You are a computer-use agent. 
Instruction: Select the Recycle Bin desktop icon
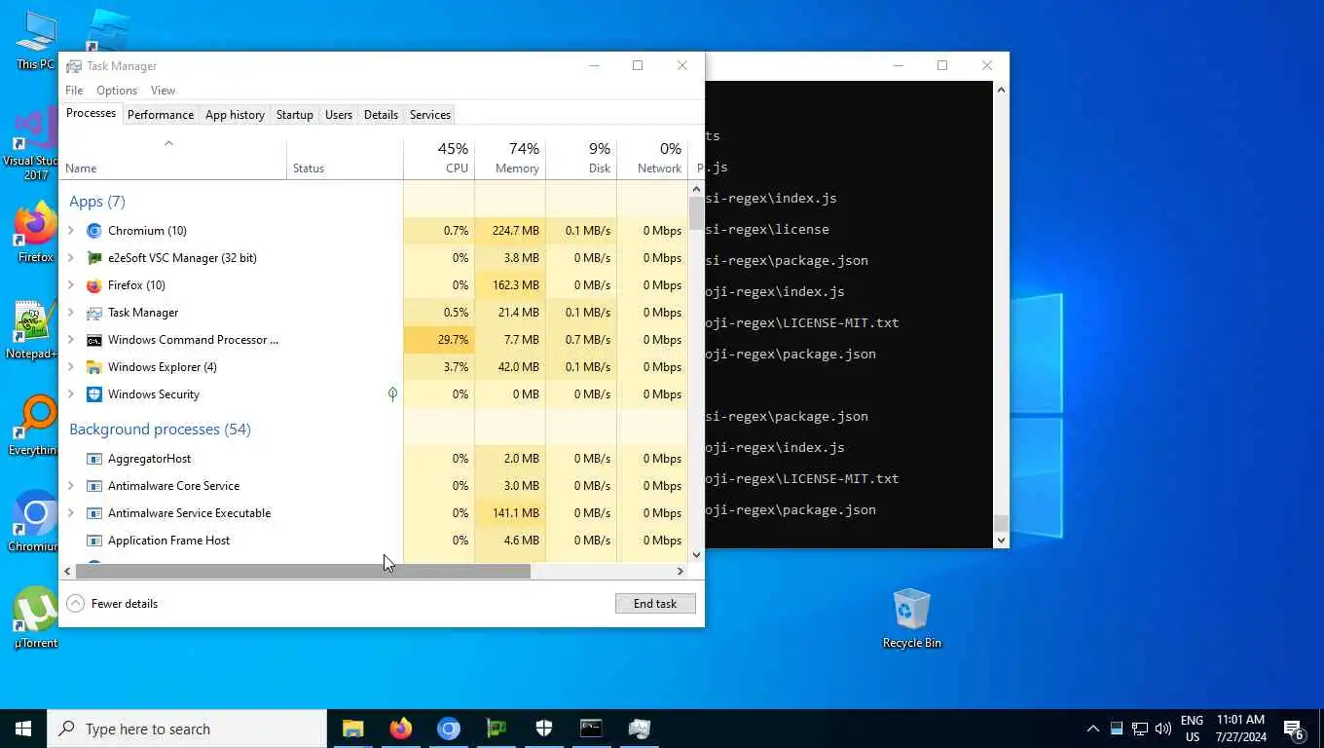tap(911, 618)
